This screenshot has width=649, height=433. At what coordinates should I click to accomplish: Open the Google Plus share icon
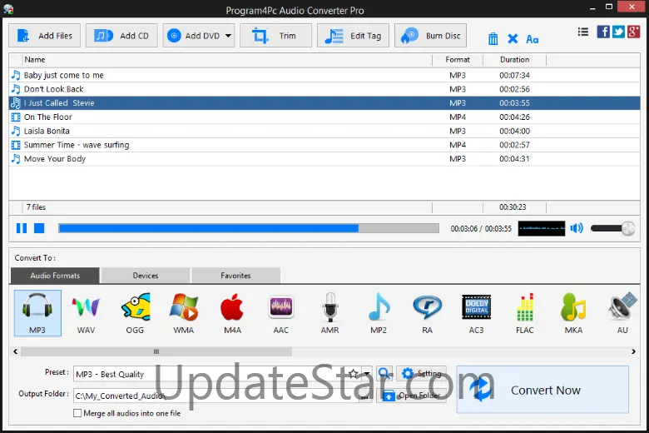coord(634,32)
